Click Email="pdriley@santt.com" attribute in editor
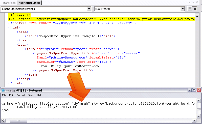The image size is (202, 124). 62,57
